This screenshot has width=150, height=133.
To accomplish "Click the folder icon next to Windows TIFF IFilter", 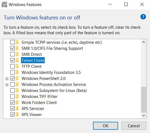I will tap(17, 96).
